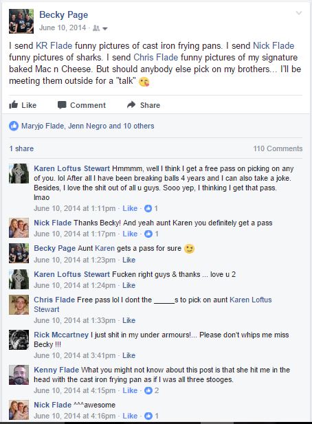Expand the post options chevron menu
This screenshot has width=312, height=424.
tap(299, 13)
